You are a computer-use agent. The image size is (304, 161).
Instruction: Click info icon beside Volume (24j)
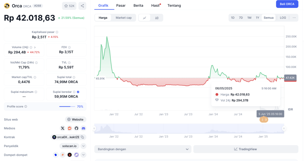pos(31,47)
